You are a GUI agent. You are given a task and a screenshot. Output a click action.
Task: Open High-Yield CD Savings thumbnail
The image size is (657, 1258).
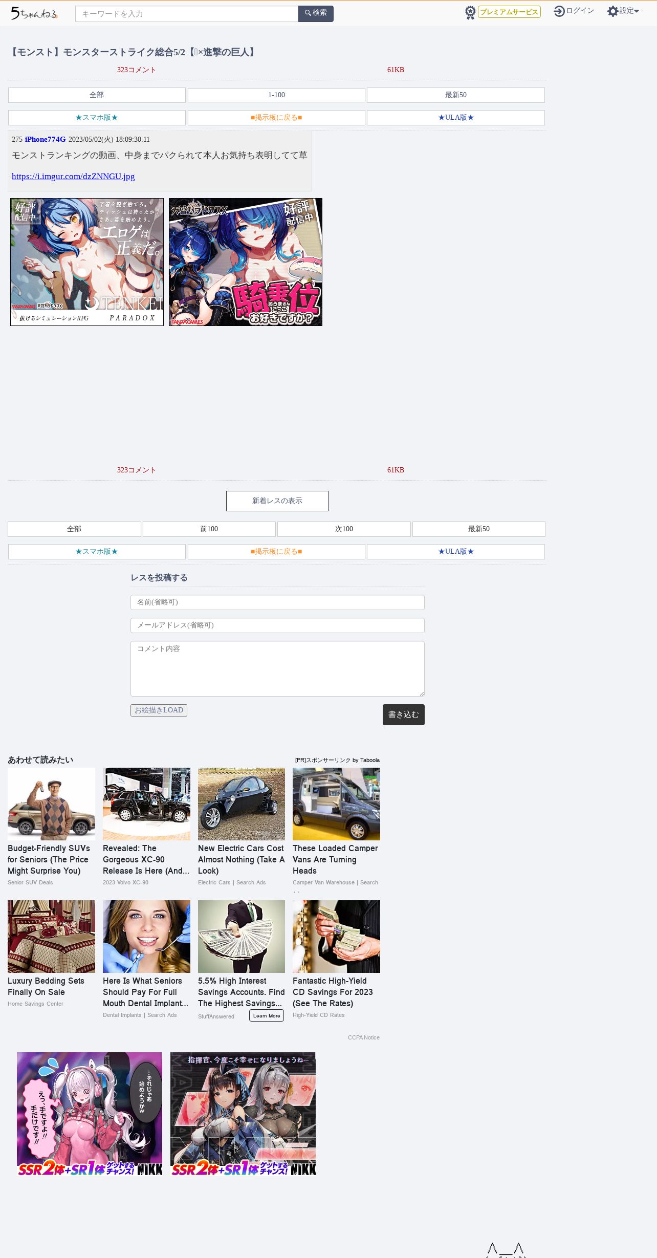(336, 937)
